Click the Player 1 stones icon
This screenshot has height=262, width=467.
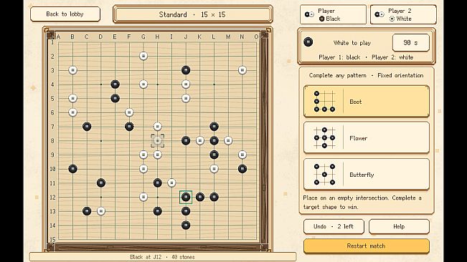[309, 14]
